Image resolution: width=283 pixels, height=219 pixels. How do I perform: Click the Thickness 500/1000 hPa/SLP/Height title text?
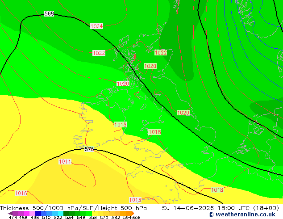(73, 208)
